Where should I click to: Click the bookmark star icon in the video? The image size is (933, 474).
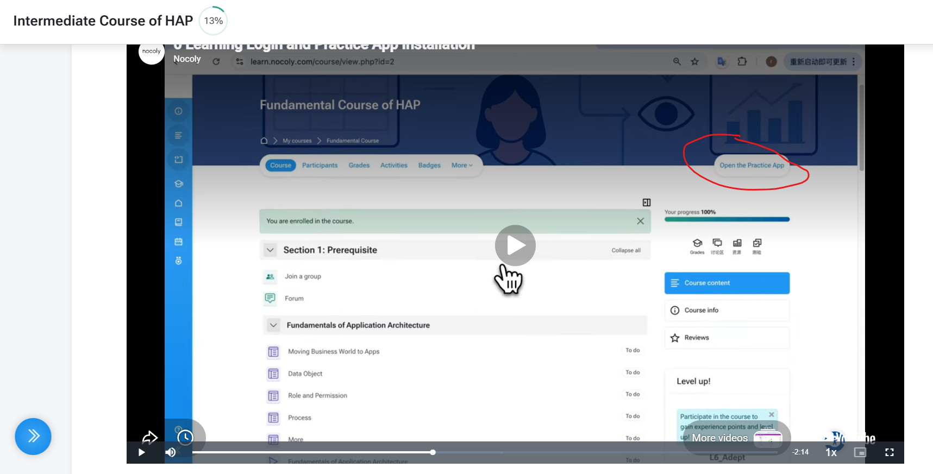(x=694, y=61)
